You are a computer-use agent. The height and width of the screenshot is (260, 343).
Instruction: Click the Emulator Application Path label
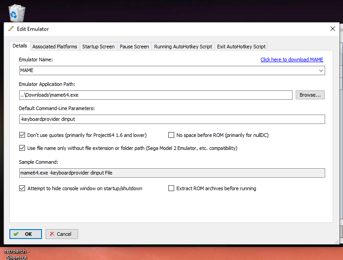pos(47,84)
